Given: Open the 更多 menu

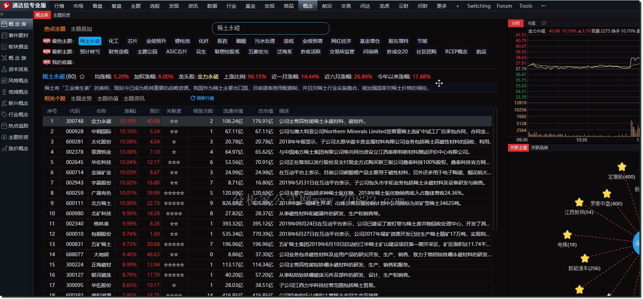Looking at the screenshot, I should [x=442, y=6].
